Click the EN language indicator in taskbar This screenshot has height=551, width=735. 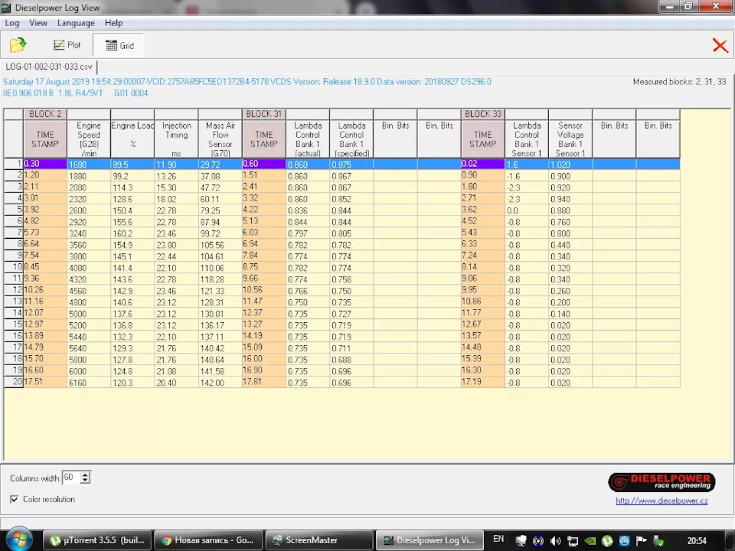pos(498,539)
